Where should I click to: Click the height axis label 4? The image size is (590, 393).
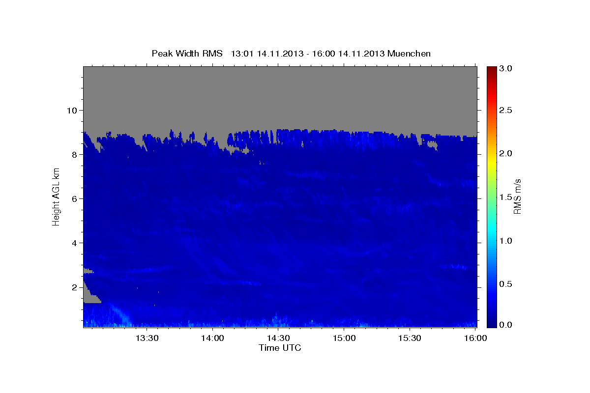75,243
